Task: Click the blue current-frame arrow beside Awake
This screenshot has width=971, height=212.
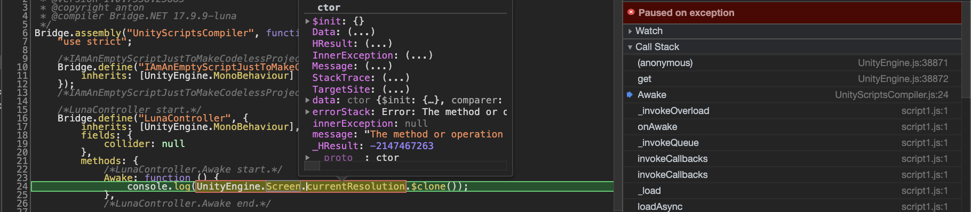Action: pyautogui.click(x=630, y=95)
